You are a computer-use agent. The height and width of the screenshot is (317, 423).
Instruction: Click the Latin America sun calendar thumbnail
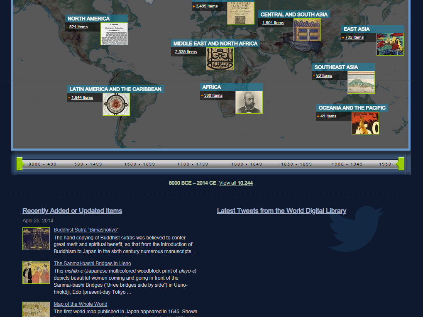tap(116, 104)
